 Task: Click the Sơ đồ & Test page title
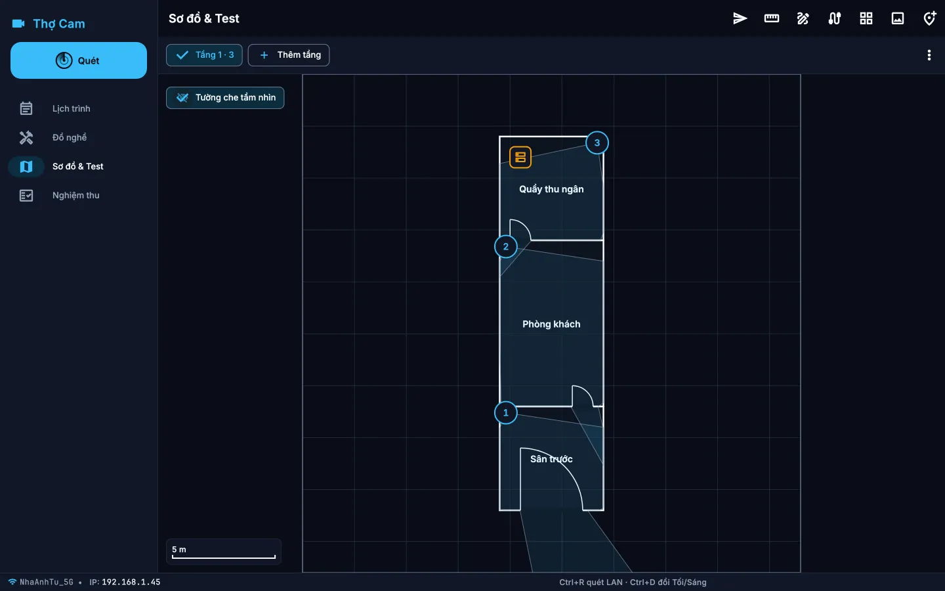pyautogui.click(x=204, y=18)
